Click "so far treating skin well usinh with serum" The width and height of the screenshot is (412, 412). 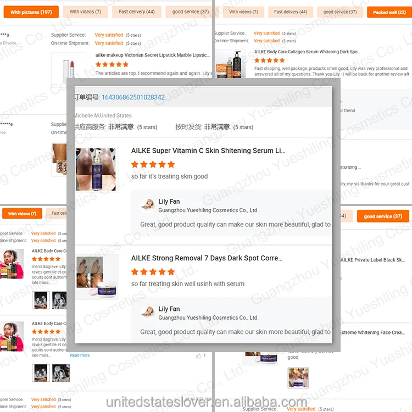[x=188, y=284]
